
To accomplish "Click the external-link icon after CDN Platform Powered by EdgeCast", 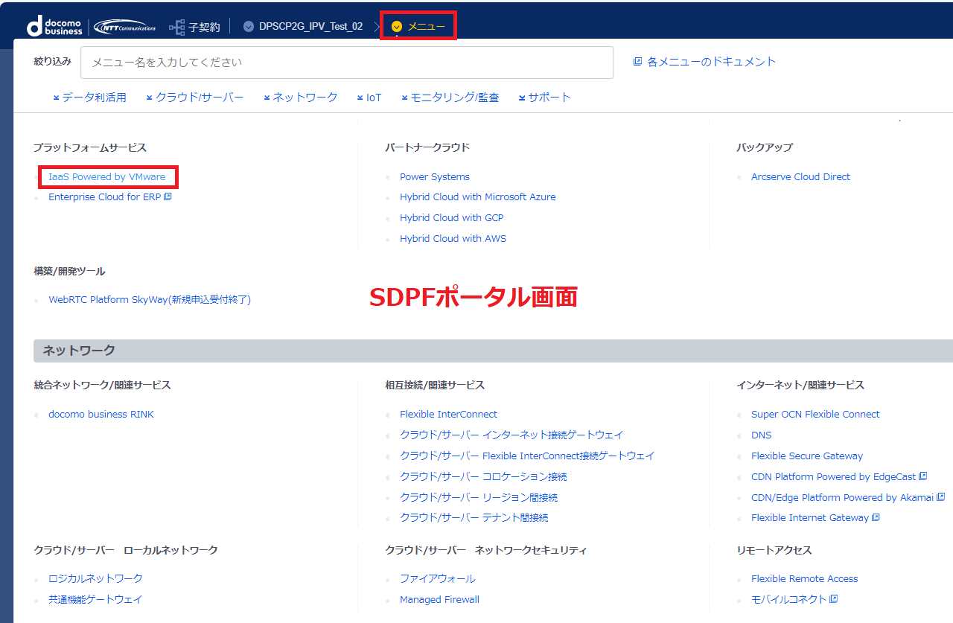I will (923, 476).
